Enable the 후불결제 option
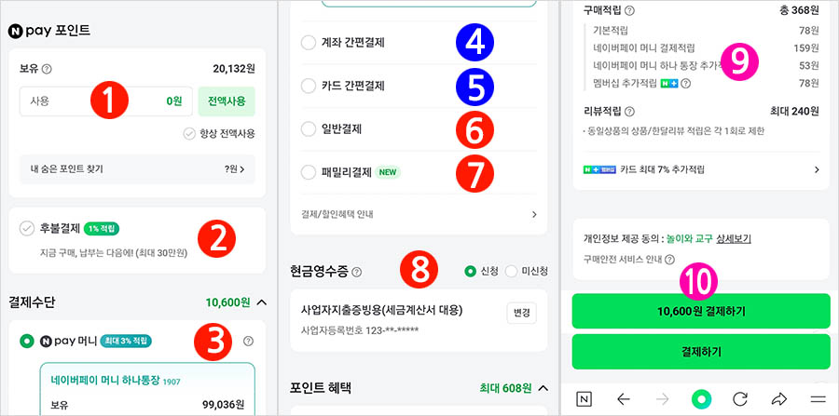Viewport: 839px width, 416px height. pyautogui.click(x=27, y=229)
